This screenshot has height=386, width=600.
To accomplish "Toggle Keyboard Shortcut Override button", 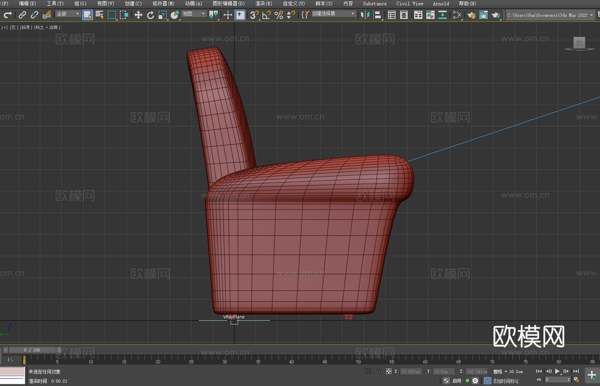I will click(x=240, y=15).
